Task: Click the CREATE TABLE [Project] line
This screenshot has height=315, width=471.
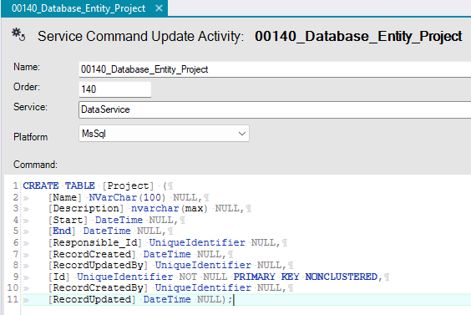Action: pyautogui.click(x=98, y=185)
